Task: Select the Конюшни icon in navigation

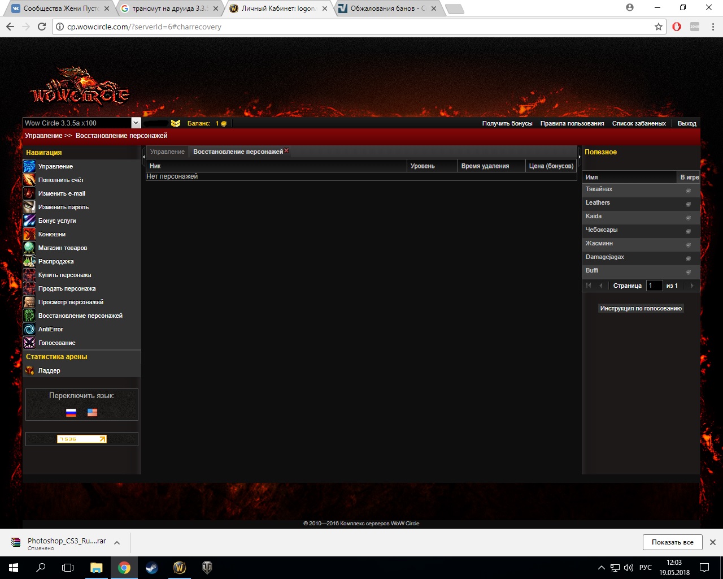Action: tap(29, 234)
